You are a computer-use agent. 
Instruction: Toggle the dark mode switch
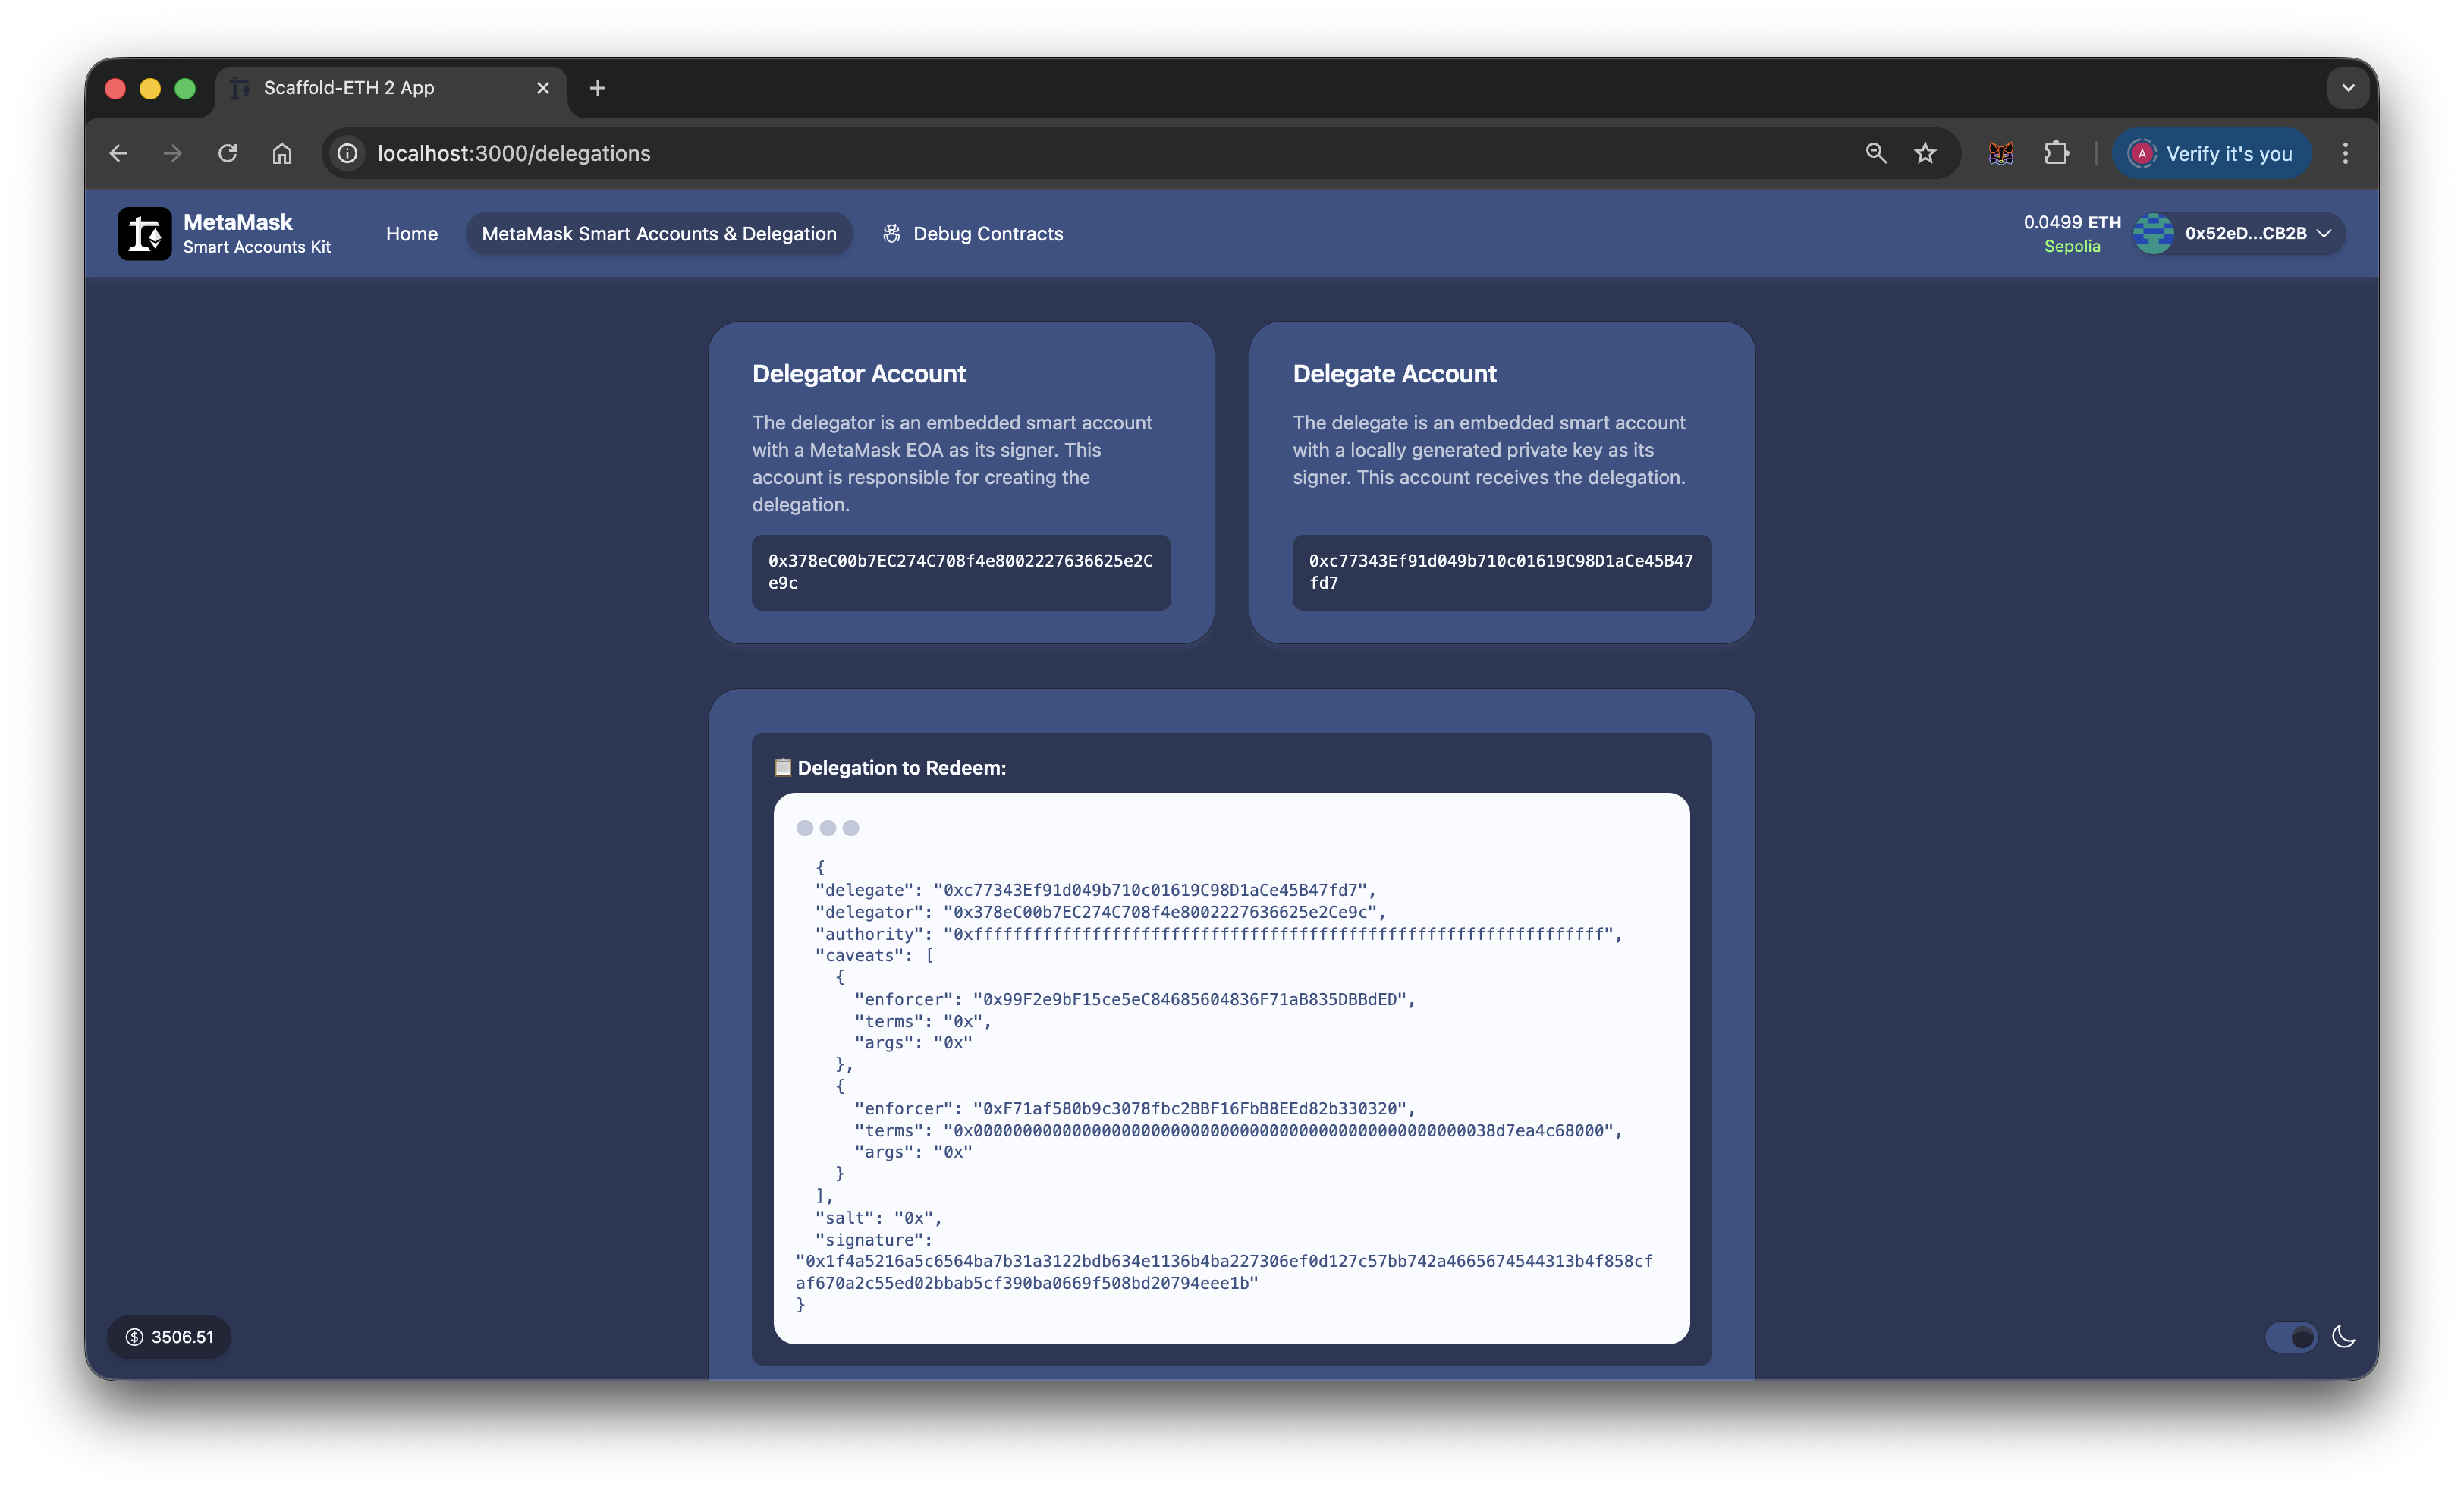tap(2292, 1337)
